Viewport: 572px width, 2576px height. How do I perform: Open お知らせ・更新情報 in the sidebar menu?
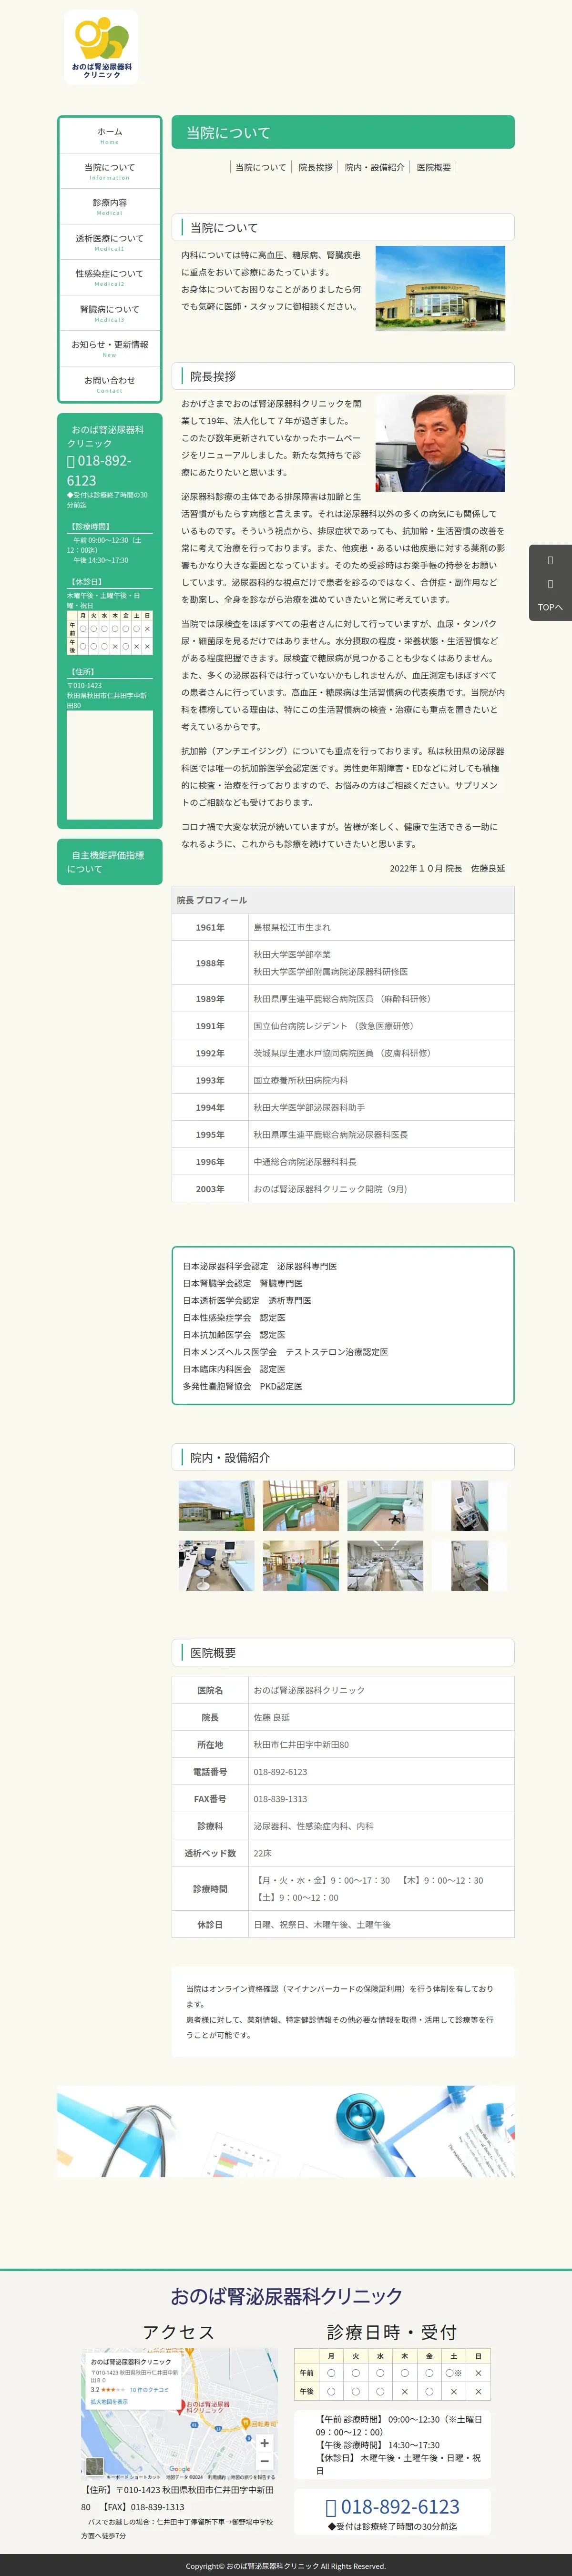pos(110,348)
